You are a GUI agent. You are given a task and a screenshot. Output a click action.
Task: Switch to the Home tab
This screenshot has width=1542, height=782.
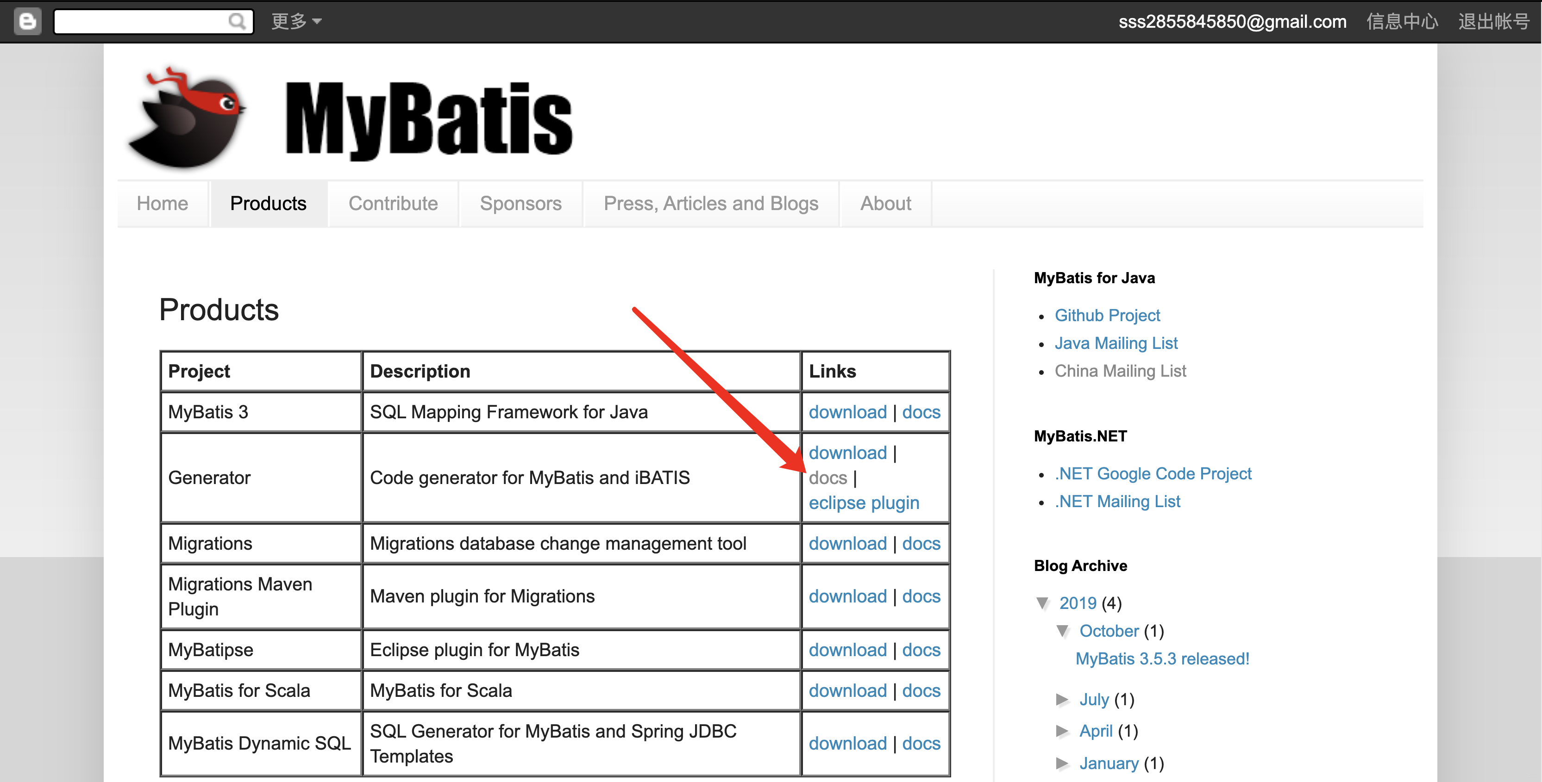tap(162, 204)
